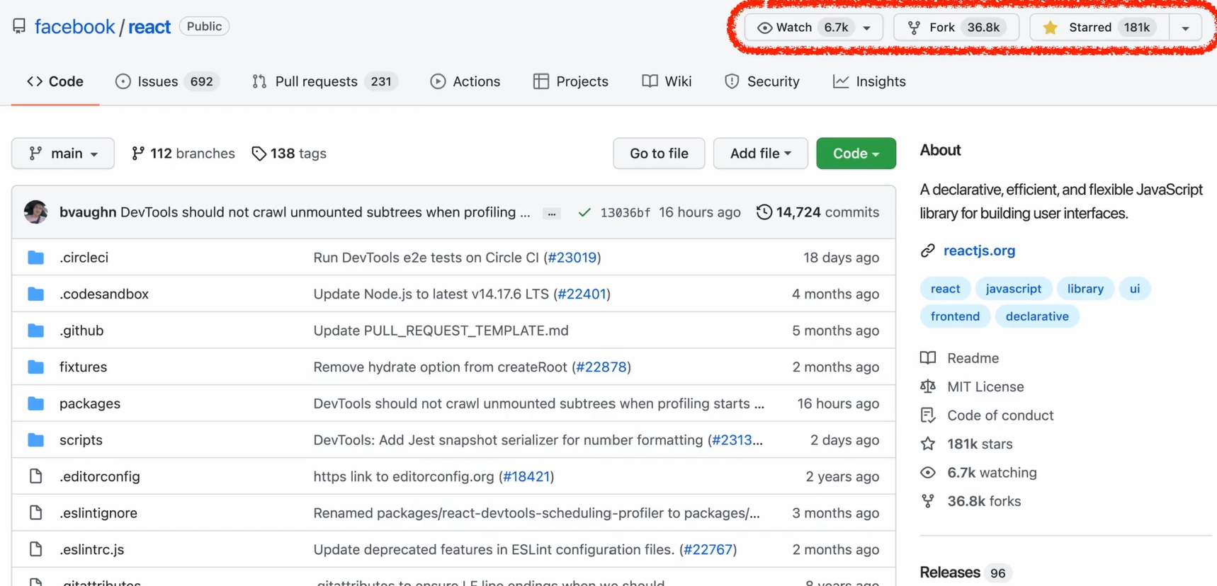
Task: Click the .github folder icon
Action: [35, 331]
